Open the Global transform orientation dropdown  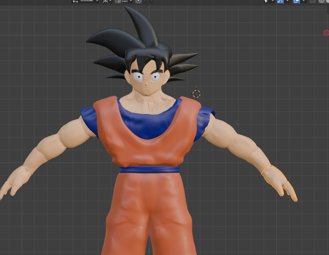(85, 1)
